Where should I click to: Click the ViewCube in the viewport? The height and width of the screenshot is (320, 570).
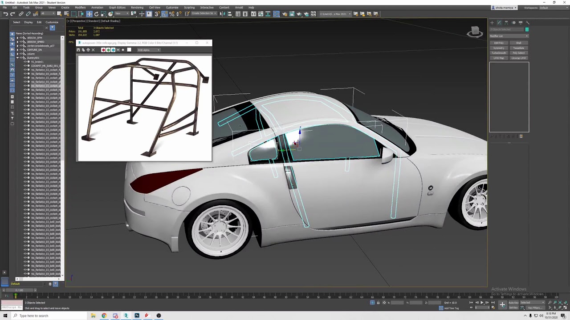475,32
